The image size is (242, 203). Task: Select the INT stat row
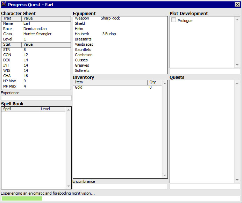[x=36, y=66]
